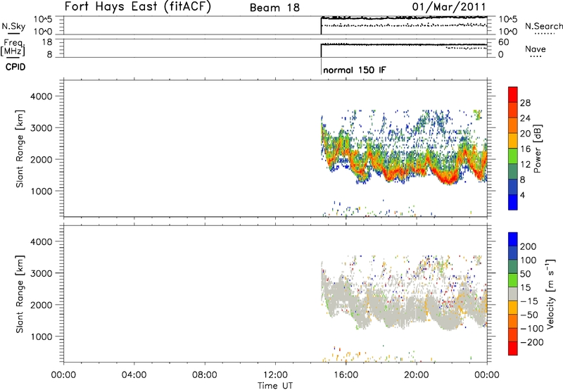
Task: Click the '28' tick on power colorbar
Action: coord(525,103)
